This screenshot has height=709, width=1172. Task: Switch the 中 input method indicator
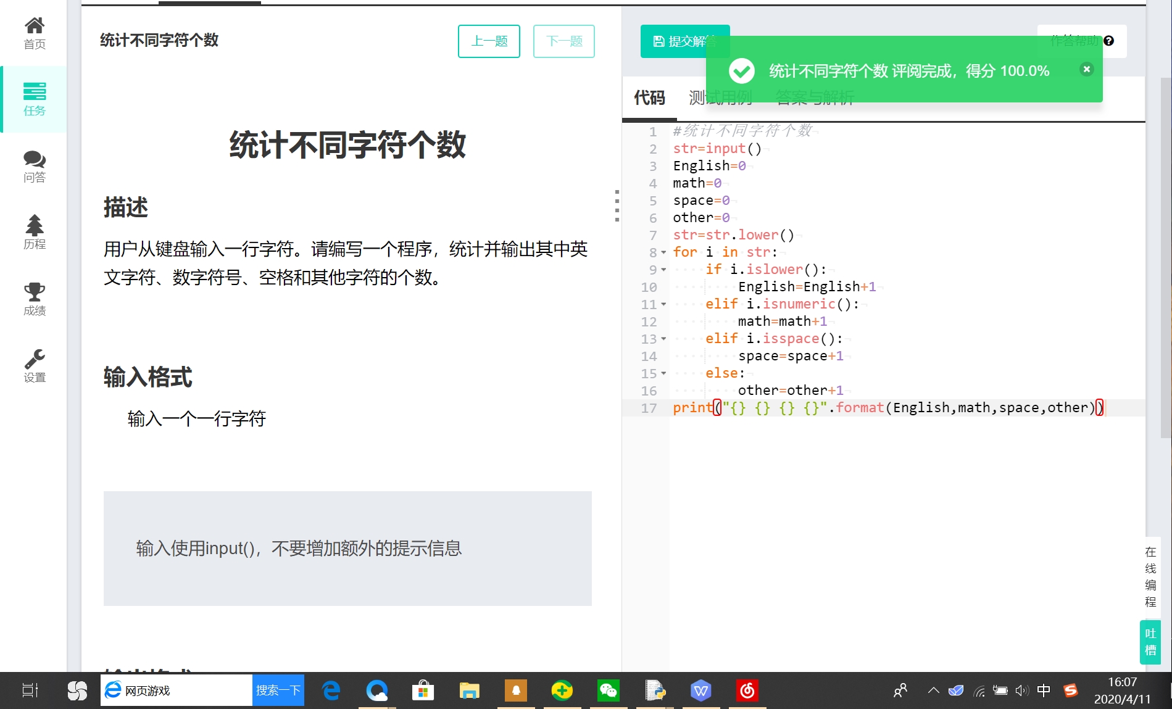pos(1044,690)
